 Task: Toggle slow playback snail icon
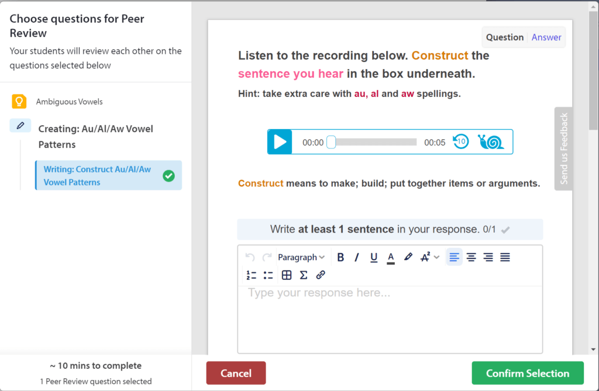pyautogui.click(x=491, y=141)
